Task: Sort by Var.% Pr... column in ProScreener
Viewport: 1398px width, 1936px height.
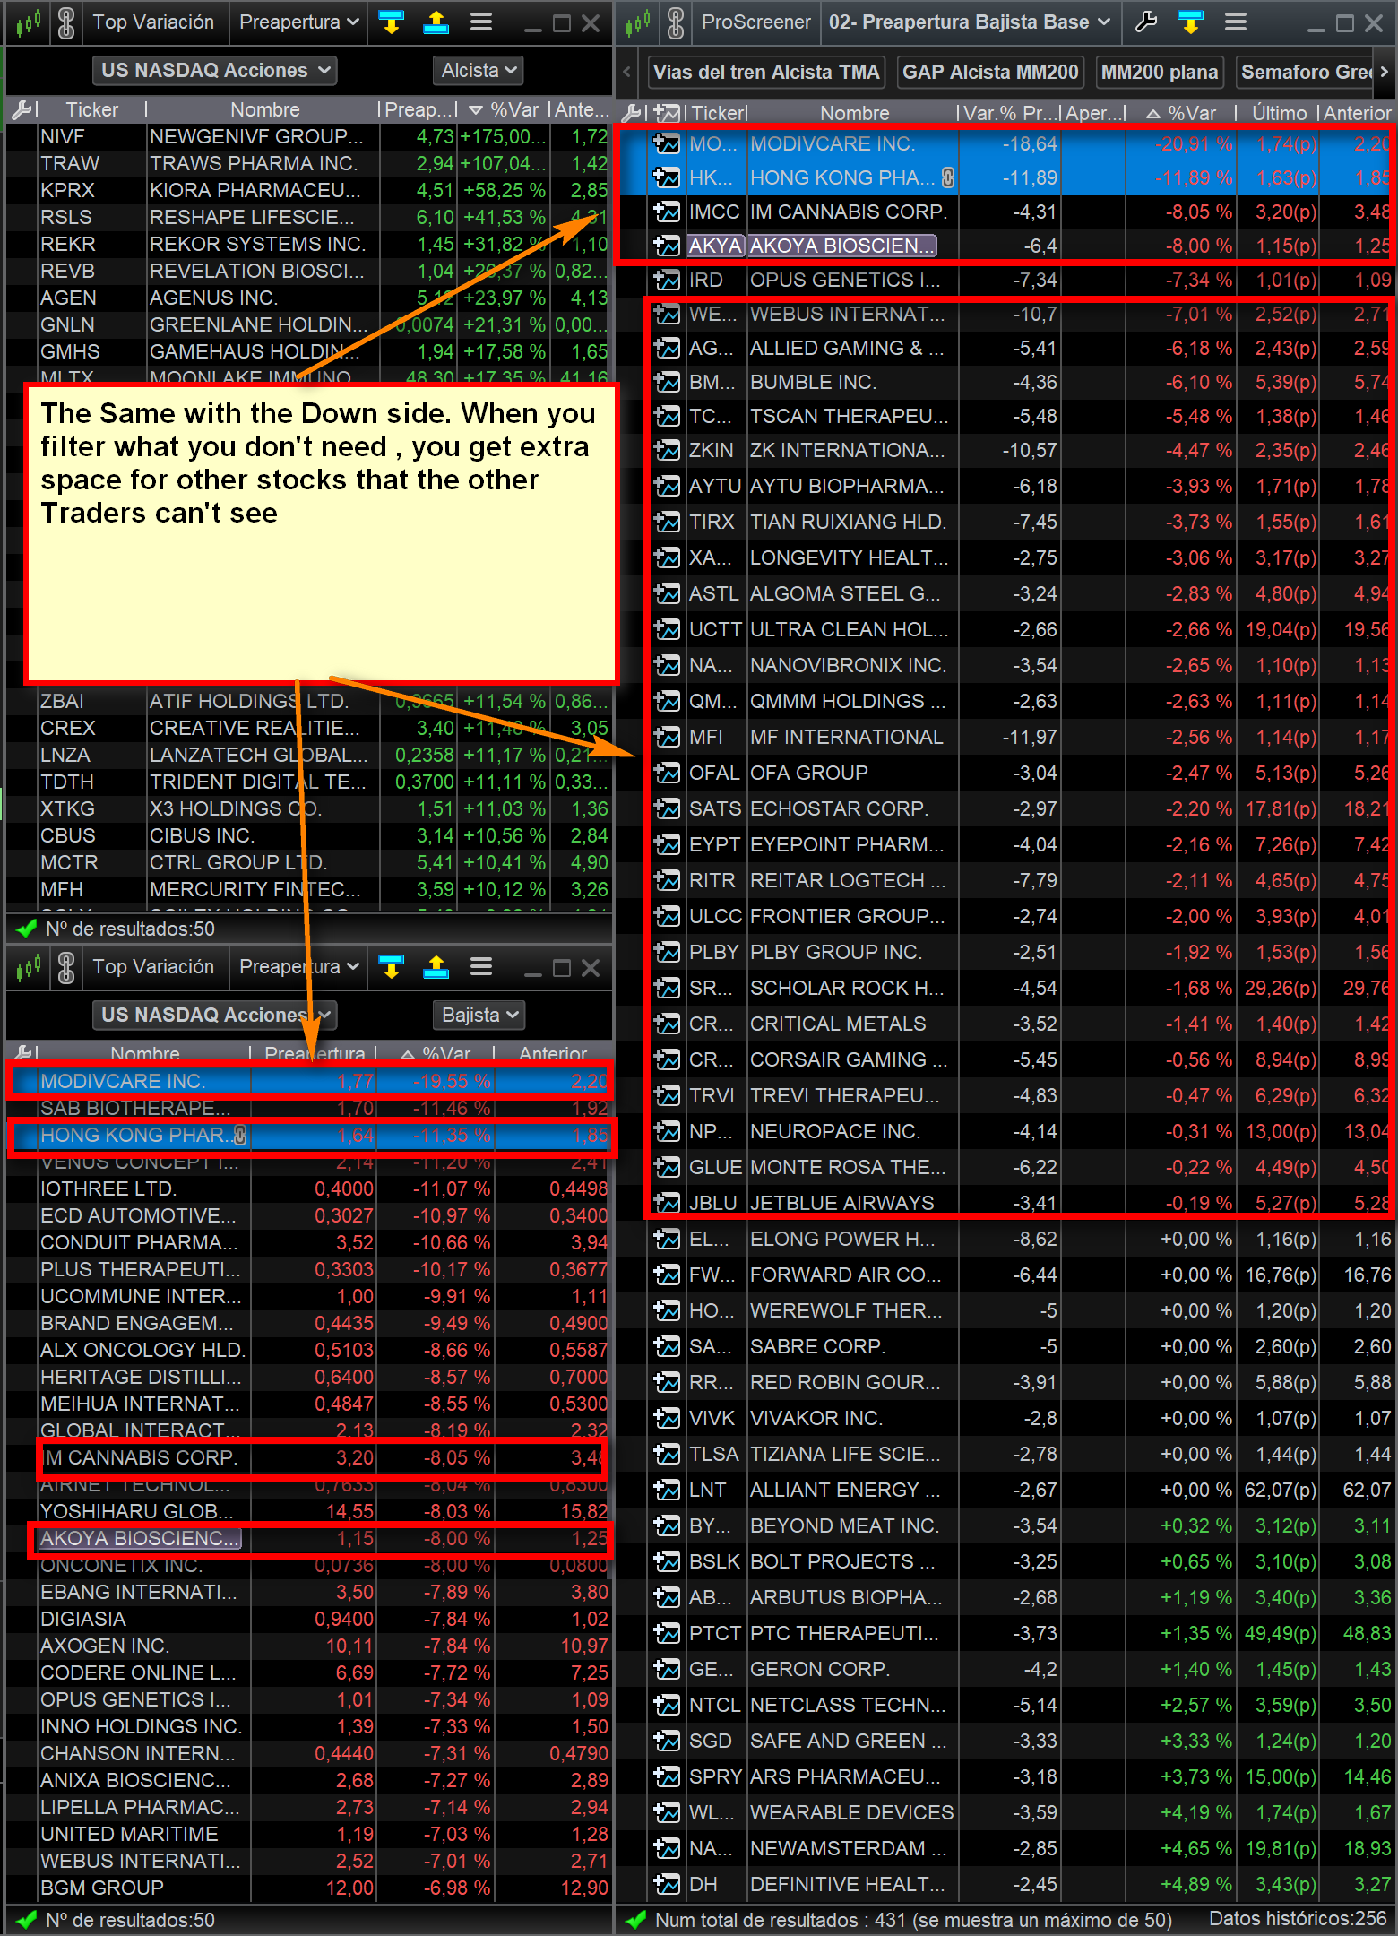Action: 1011,113
